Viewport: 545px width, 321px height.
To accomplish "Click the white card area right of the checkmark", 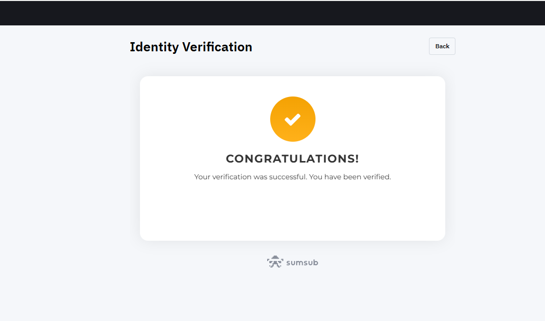I will [x=380, y=119].
